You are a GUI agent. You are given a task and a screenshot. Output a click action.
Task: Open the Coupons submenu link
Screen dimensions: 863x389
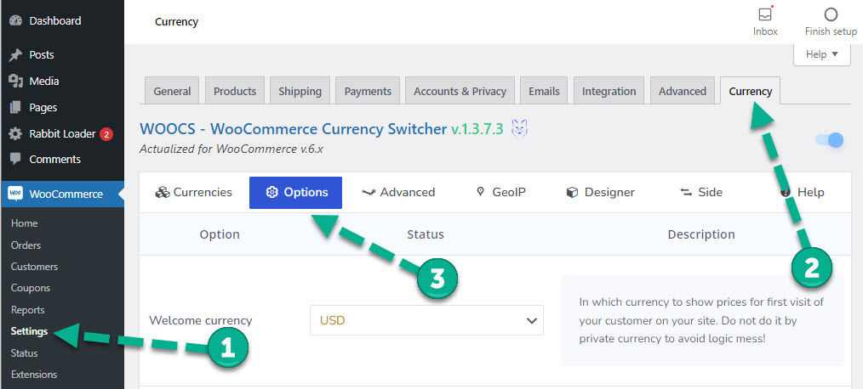point(31,288)
